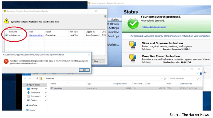The height and width of the screenshot is (118, 213).
Task: Click Proactive Threat Protection shield icon
Action: click(x=133, y=58)
